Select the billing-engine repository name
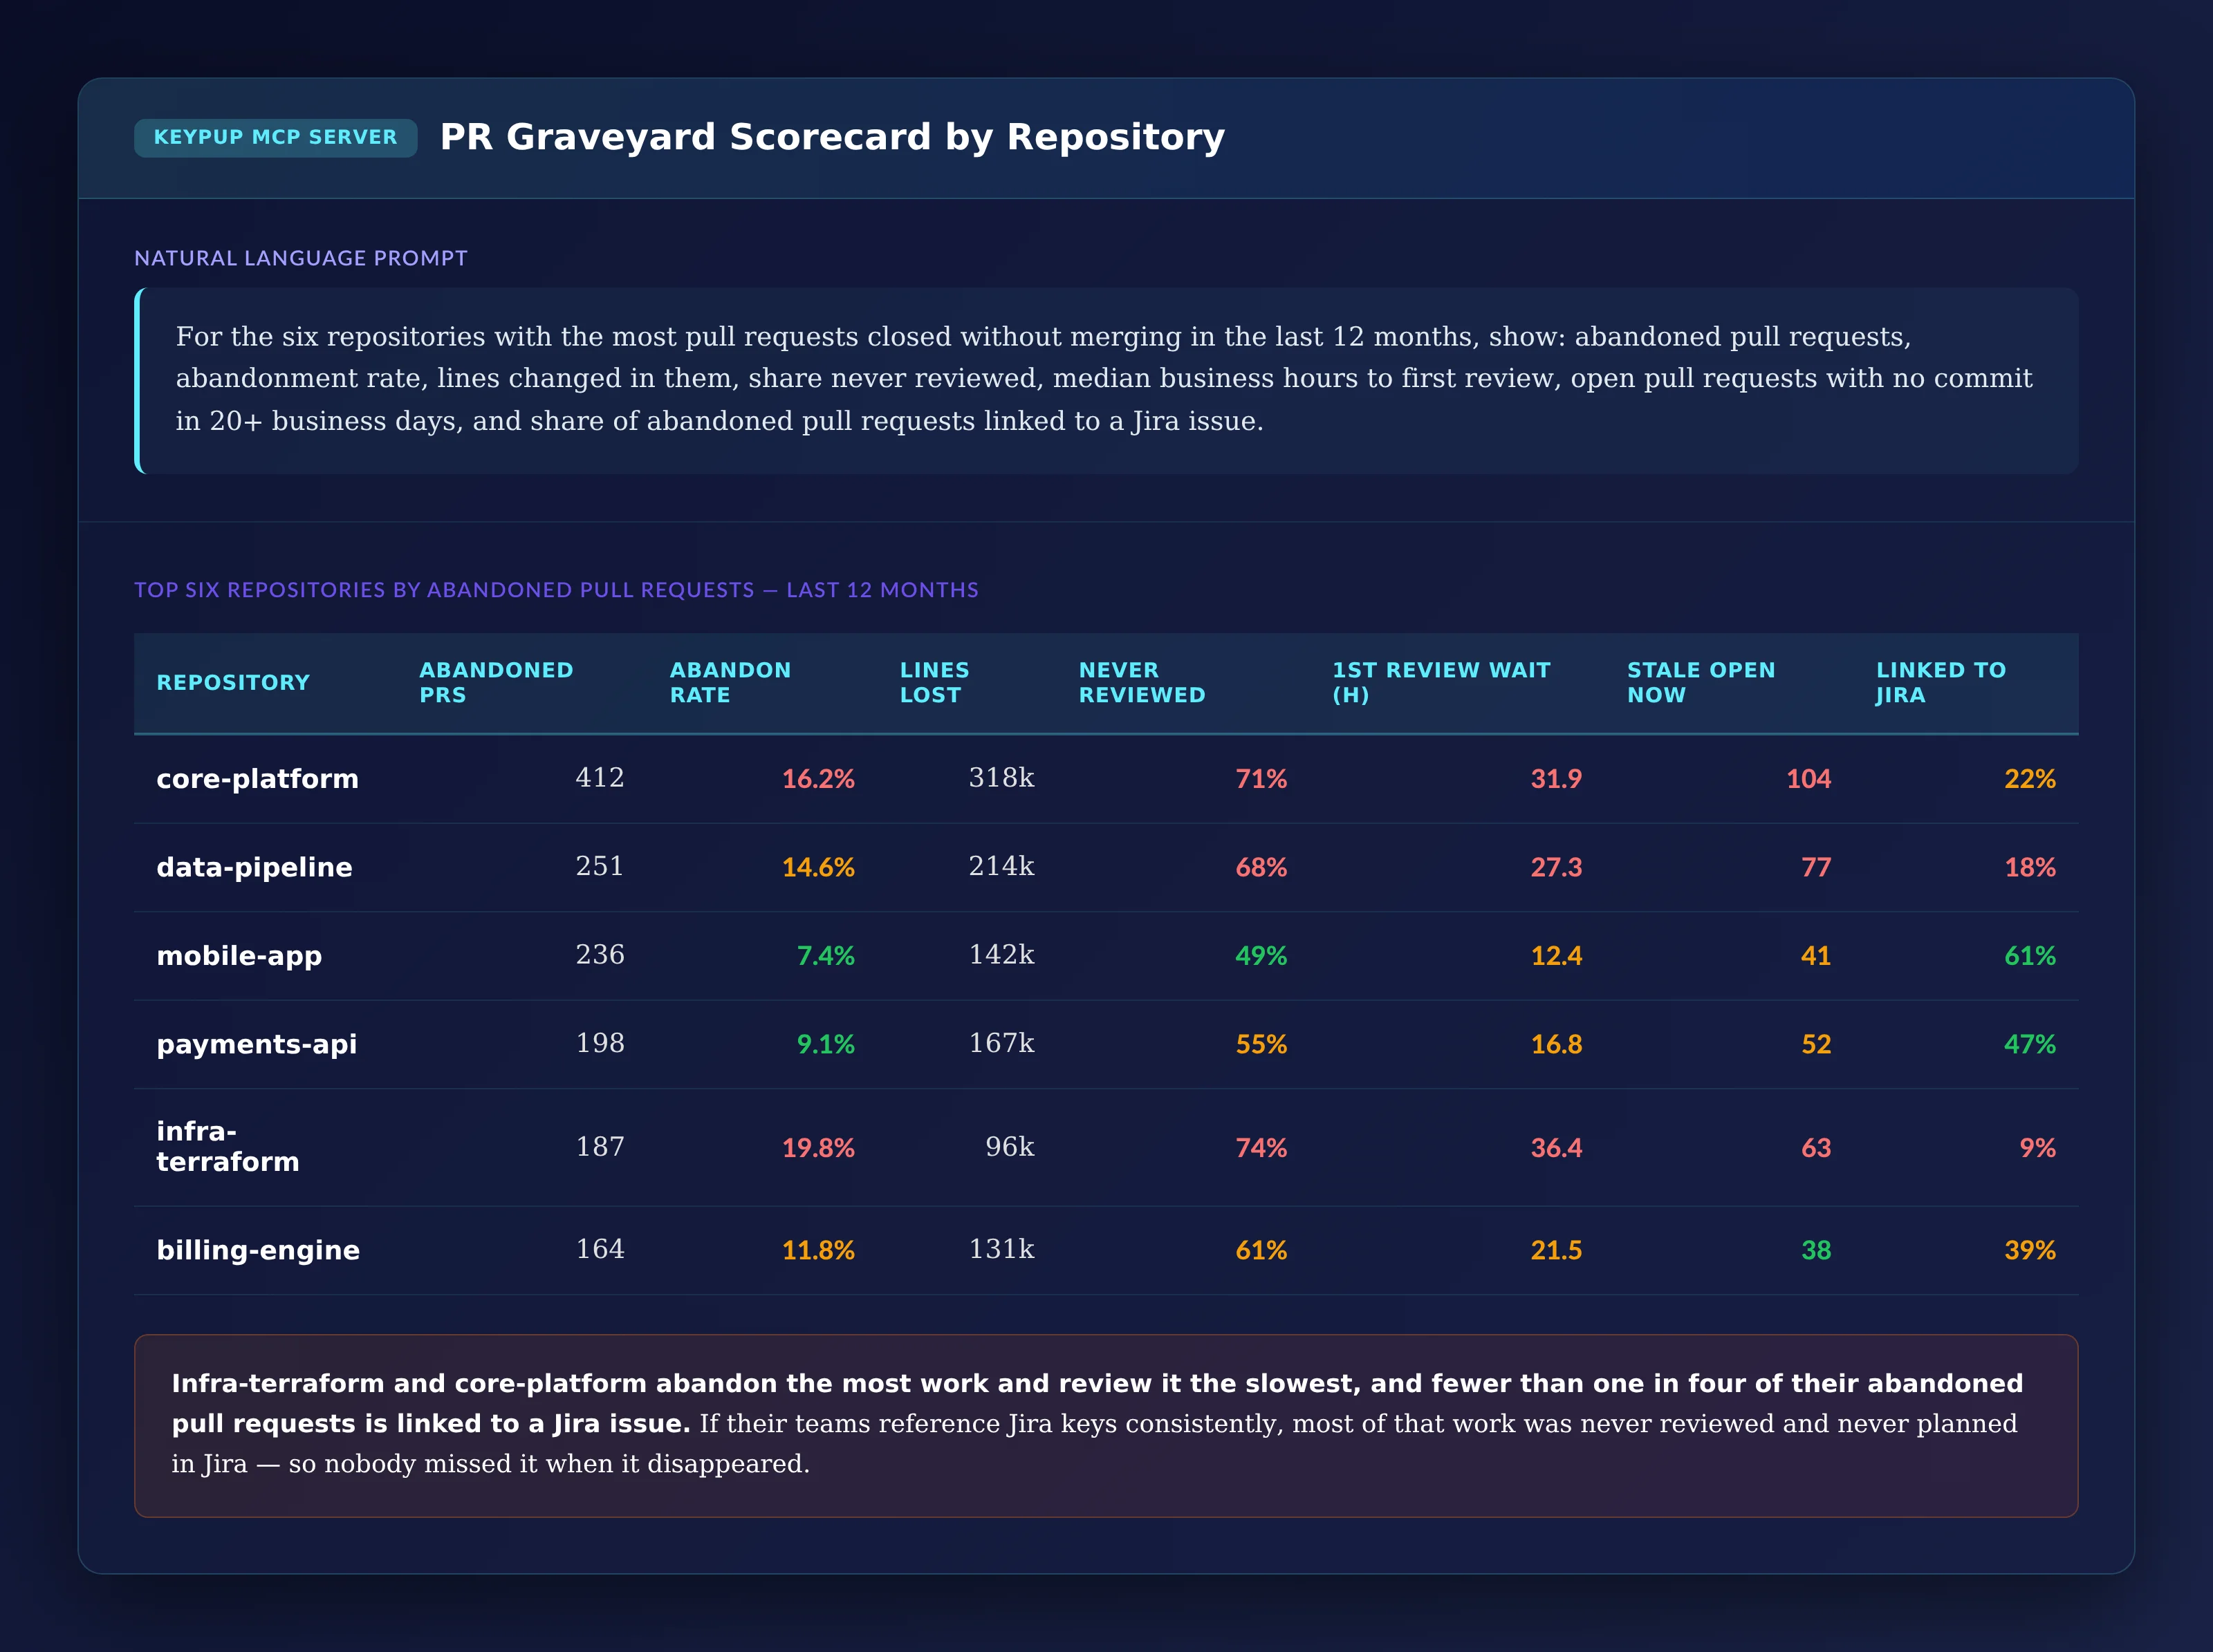This screenshot has height=1652, width=2213. [258, 1250]
